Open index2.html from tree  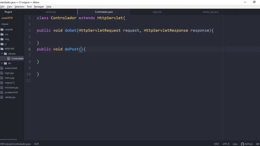point(11,68)
